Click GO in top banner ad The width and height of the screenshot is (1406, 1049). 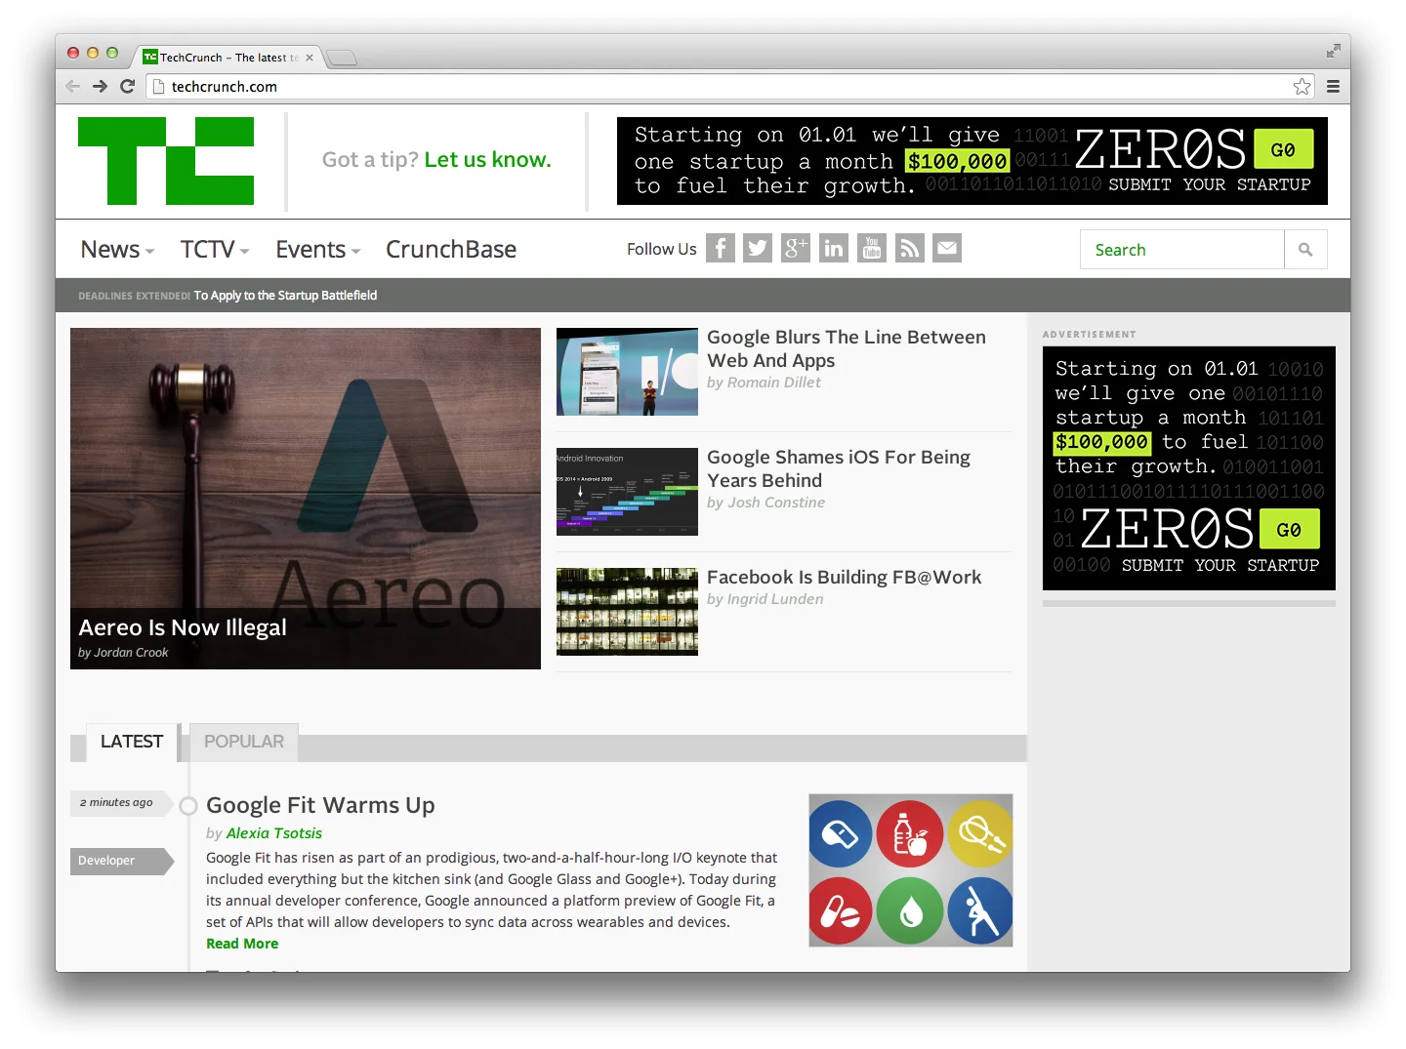pyautogui.click(x=1283, y=150)
